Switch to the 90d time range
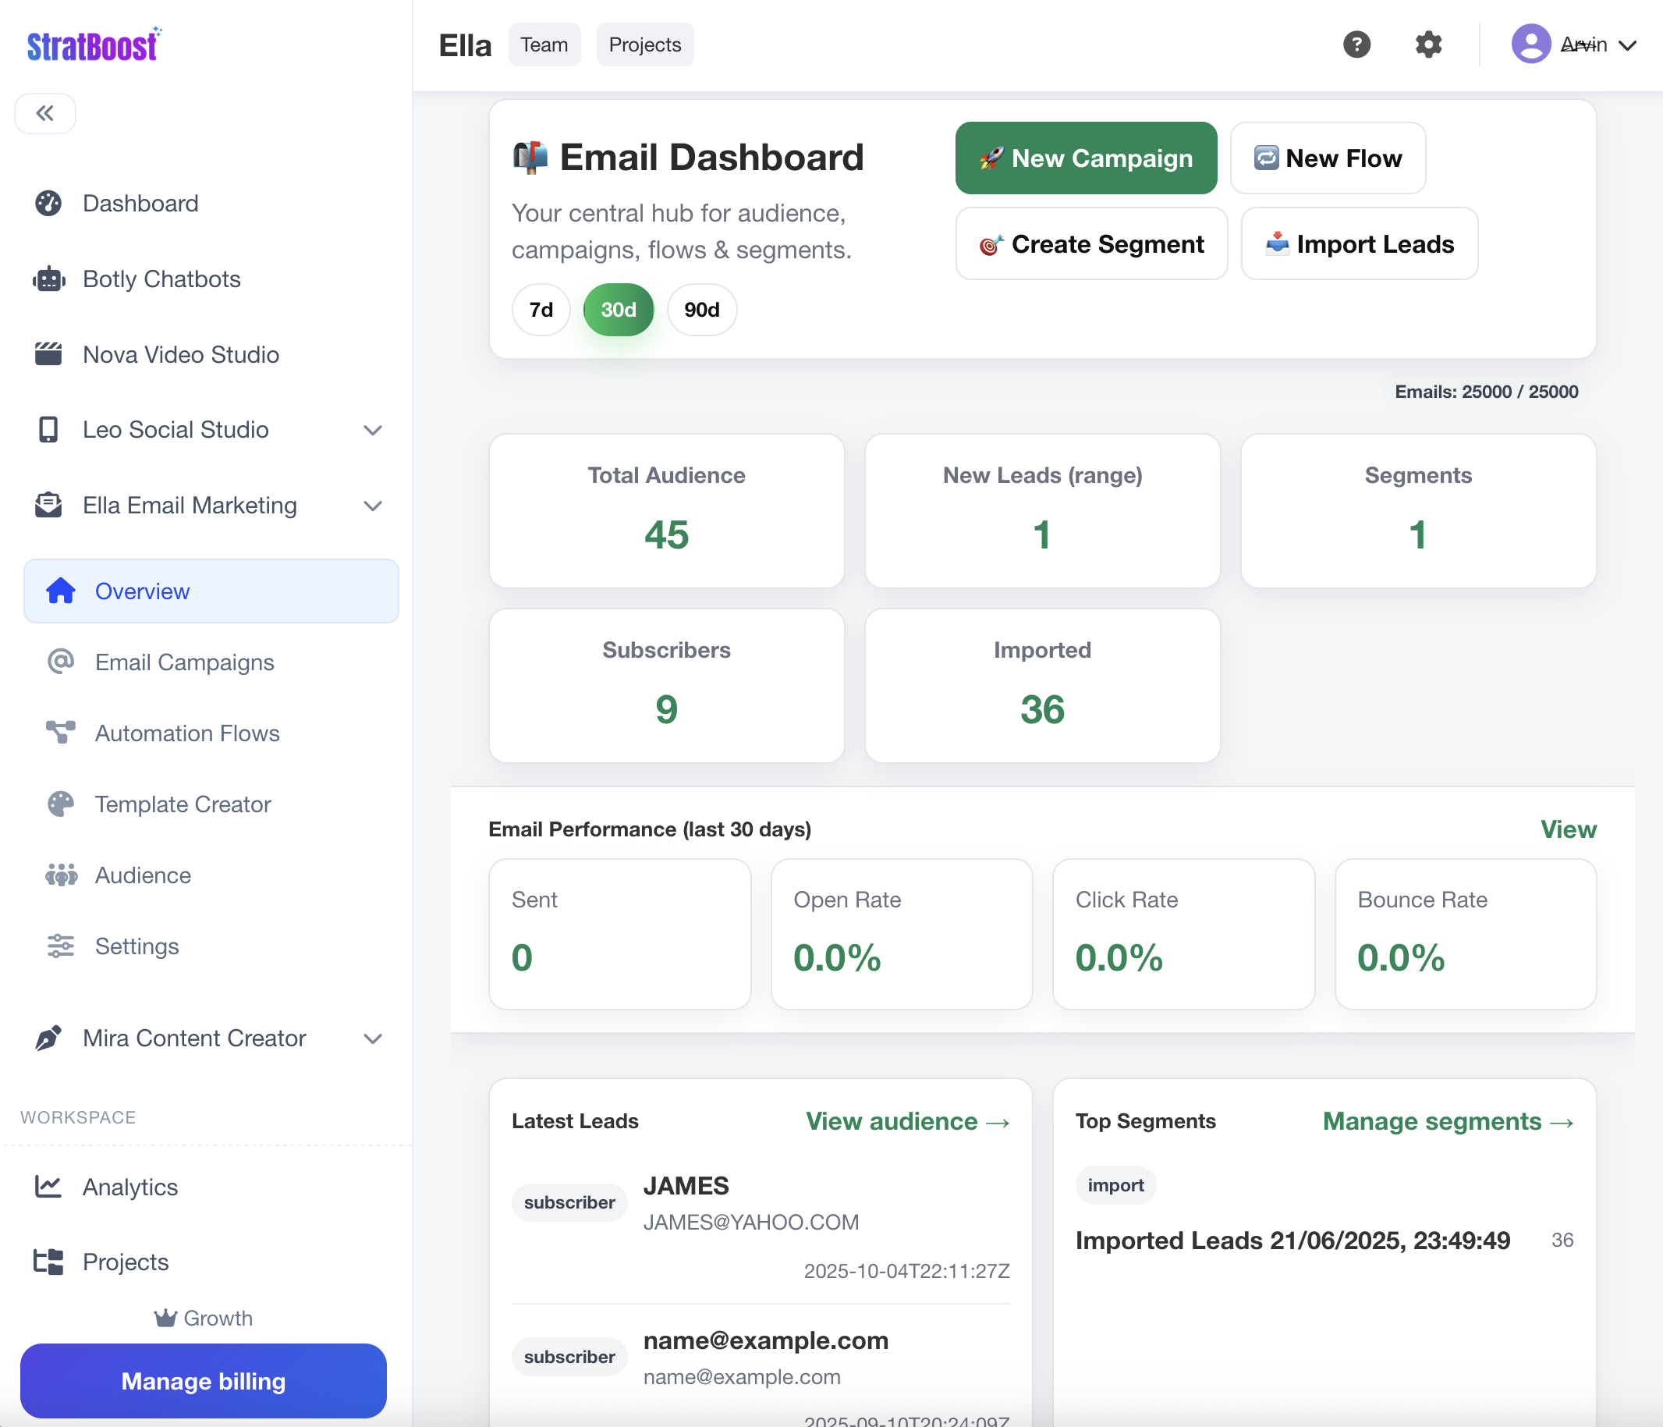The width and height of the screenshot is (1663, 1427). (700, 309)
